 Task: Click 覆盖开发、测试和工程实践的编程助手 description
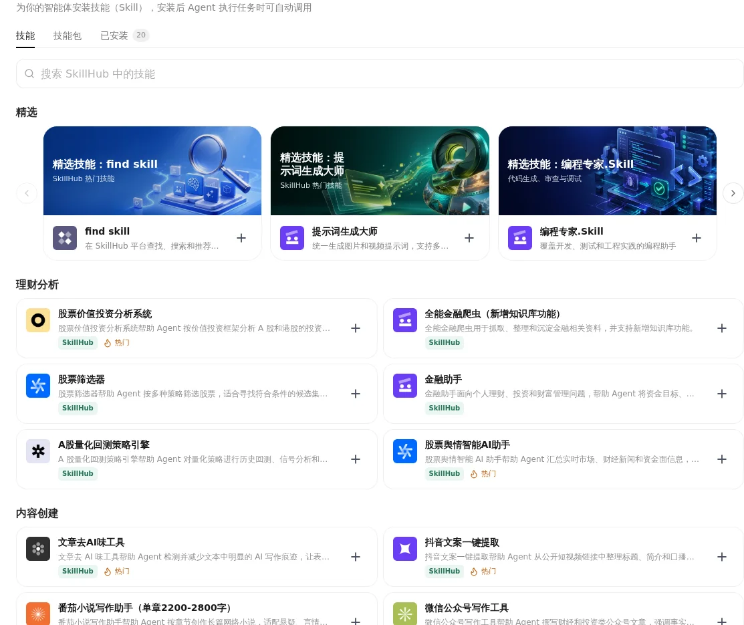pyautogui.click(x=608, y=246)
